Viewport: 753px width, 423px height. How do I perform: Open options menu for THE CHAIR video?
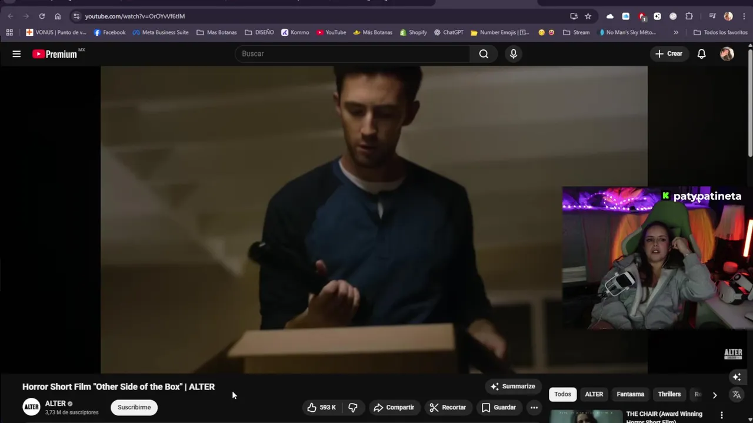722,415
